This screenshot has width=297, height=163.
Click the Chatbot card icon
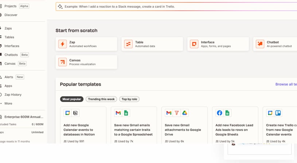coord(260,44)
